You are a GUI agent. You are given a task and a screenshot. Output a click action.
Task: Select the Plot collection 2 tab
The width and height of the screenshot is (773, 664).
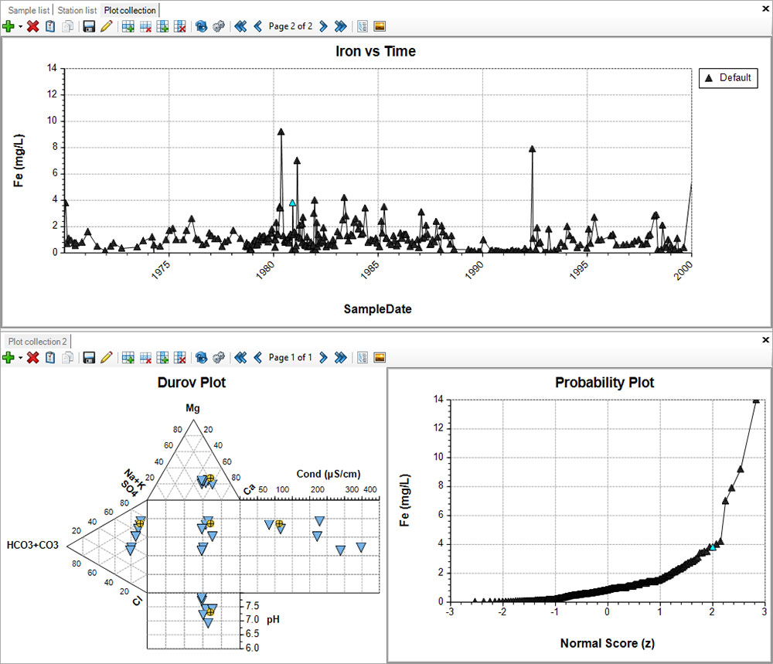(x=37, y=341)
